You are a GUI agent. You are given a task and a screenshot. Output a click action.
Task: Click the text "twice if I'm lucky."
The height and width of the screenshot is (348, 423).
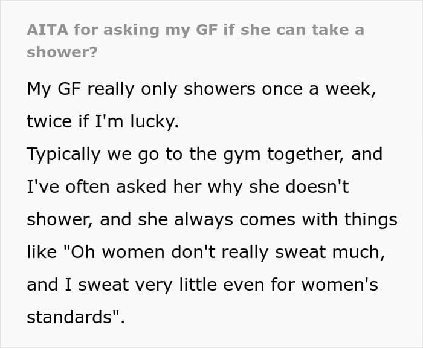pos(103,121)
